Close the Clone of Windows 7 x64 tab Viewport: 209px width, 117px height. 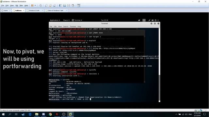click(x=67, y=10)
